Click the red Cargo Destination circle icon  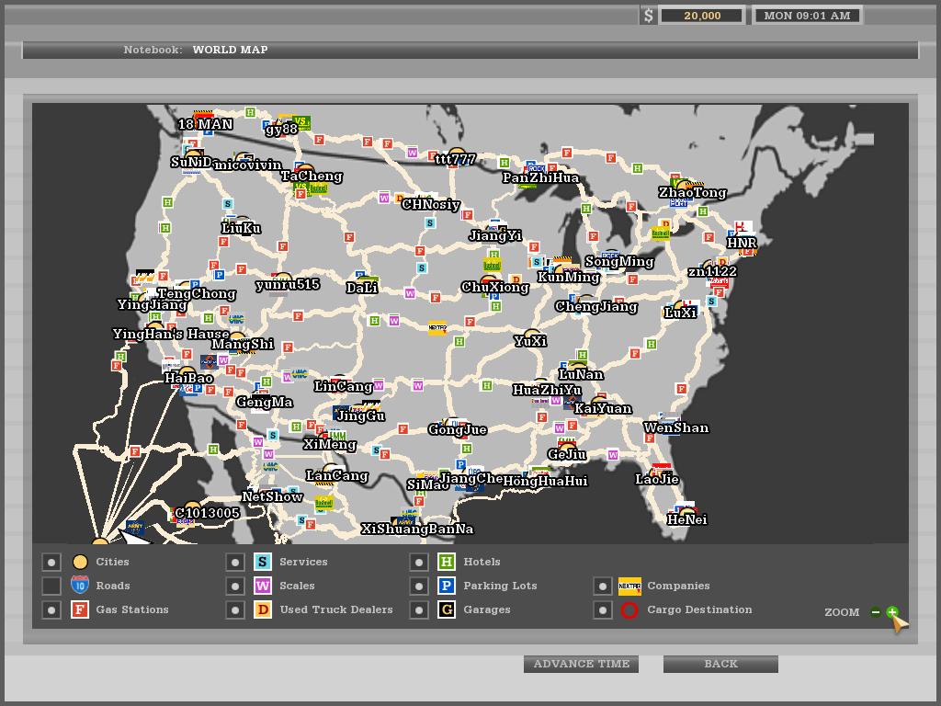click(x=629, y=610)
